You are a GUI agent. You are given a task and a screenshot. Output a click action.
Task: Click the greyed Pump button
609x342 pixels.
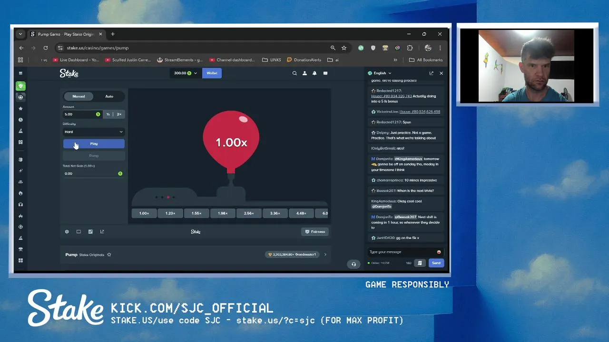tap(94, 156)
